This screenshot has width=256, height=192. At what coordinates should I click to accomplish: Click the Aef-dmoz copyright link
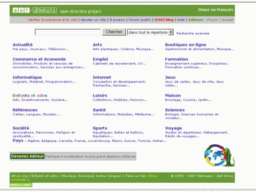pos(225,176)
